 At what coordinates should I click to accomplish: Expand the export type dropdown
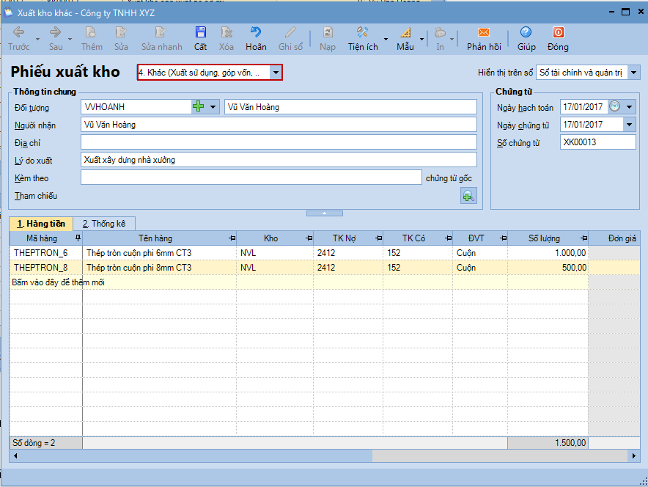(x=275, y=73)
